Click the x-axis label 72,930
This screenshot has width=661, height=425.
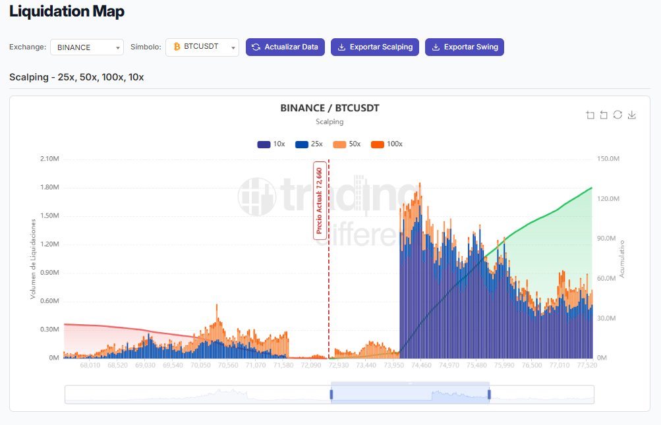[339, 365]
